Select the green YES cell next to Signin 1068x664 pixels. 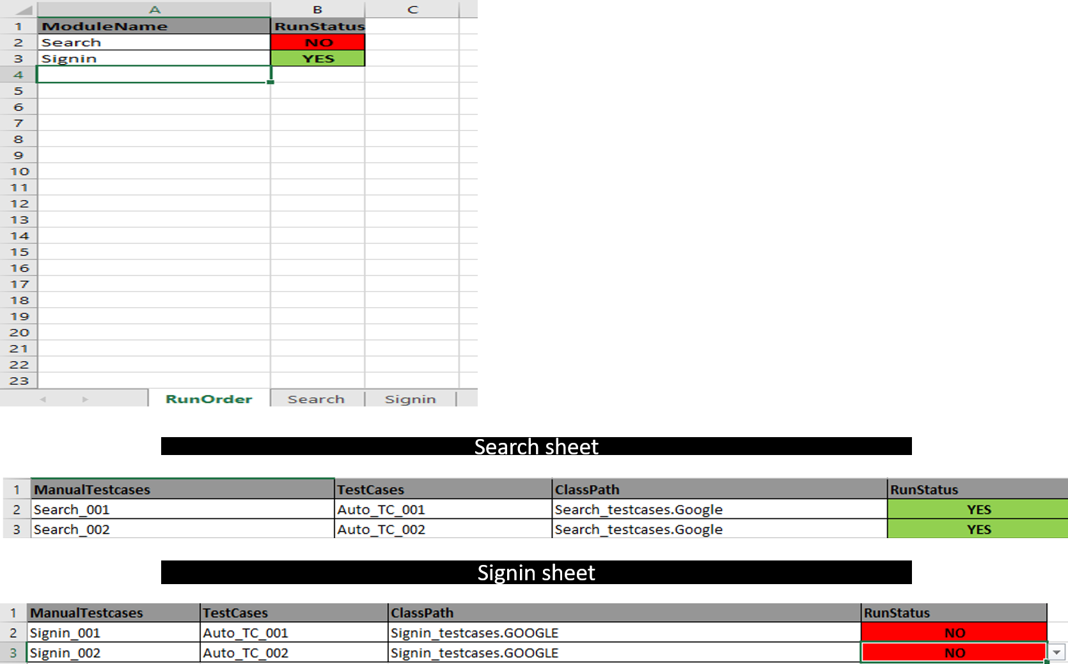point(317,58)
